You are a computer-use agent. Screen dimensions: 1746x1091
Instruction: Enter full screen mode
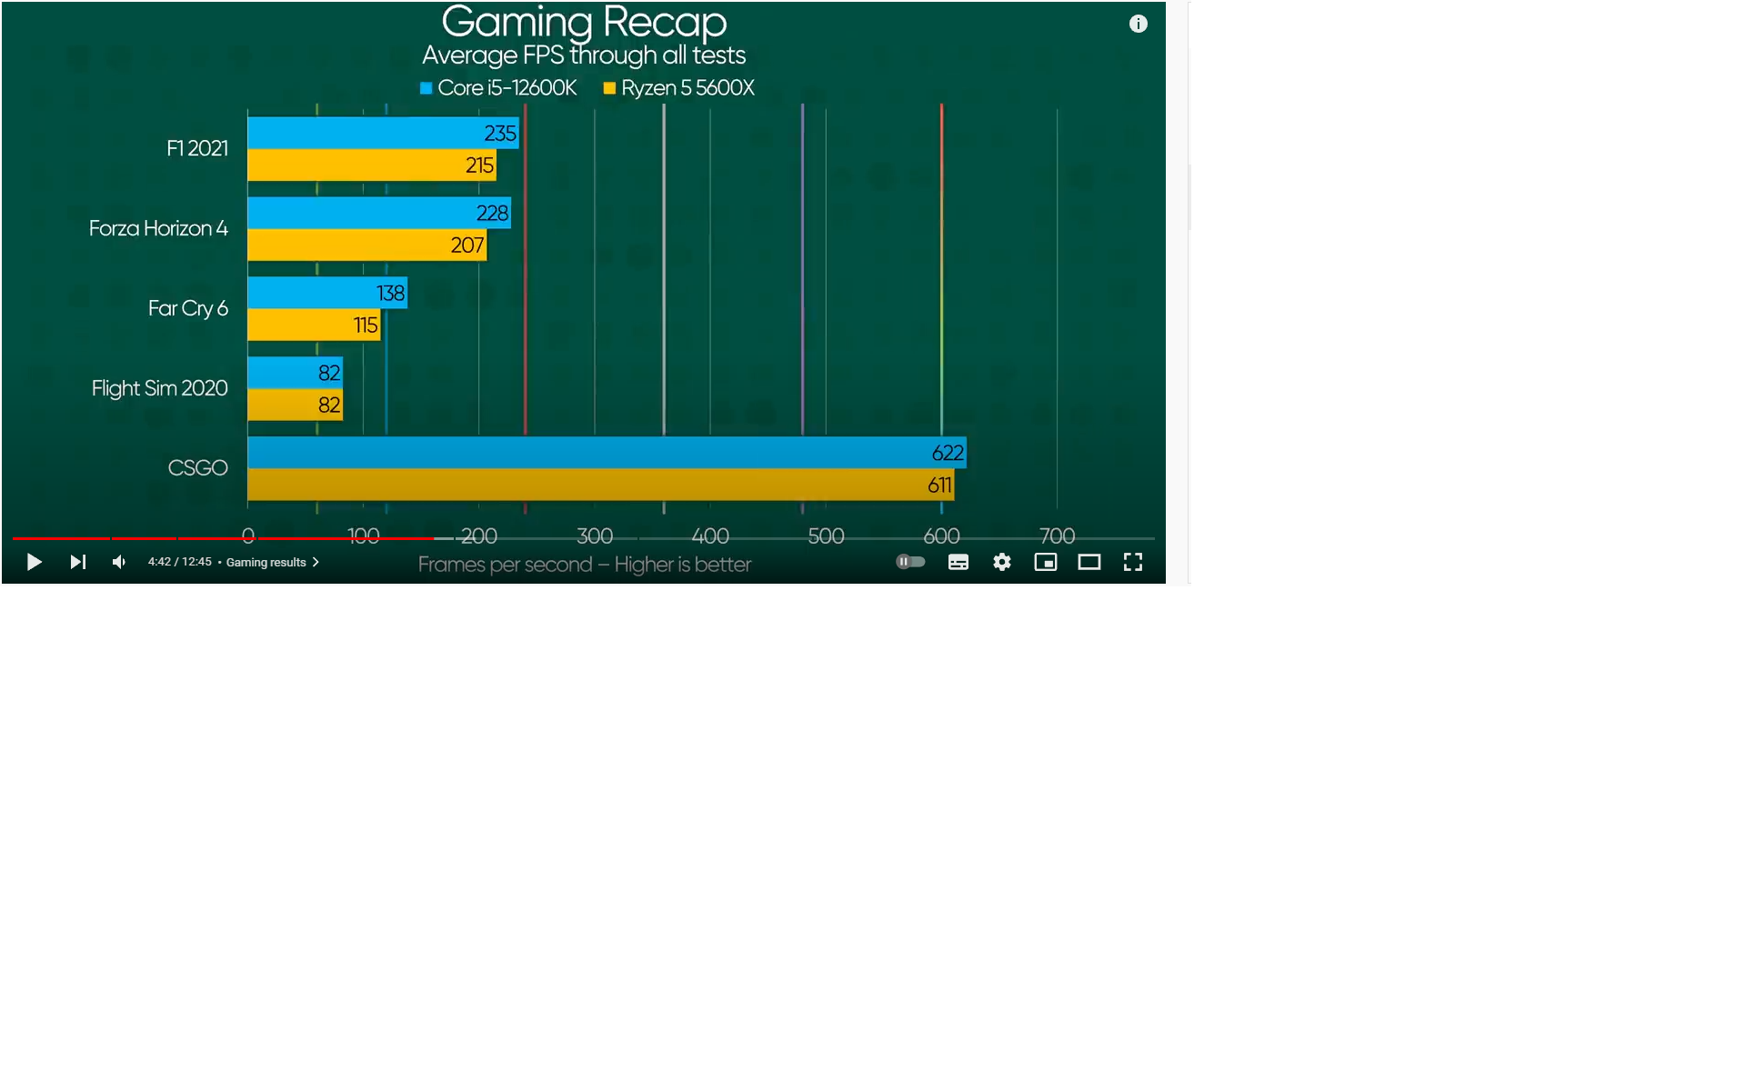pyautogui.click(x=1133, y=562)
